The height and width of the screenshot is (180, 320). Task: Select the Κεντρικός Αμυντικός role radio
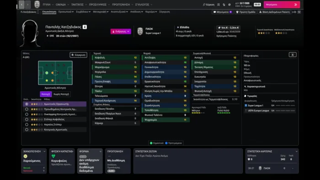pos(27,129)
